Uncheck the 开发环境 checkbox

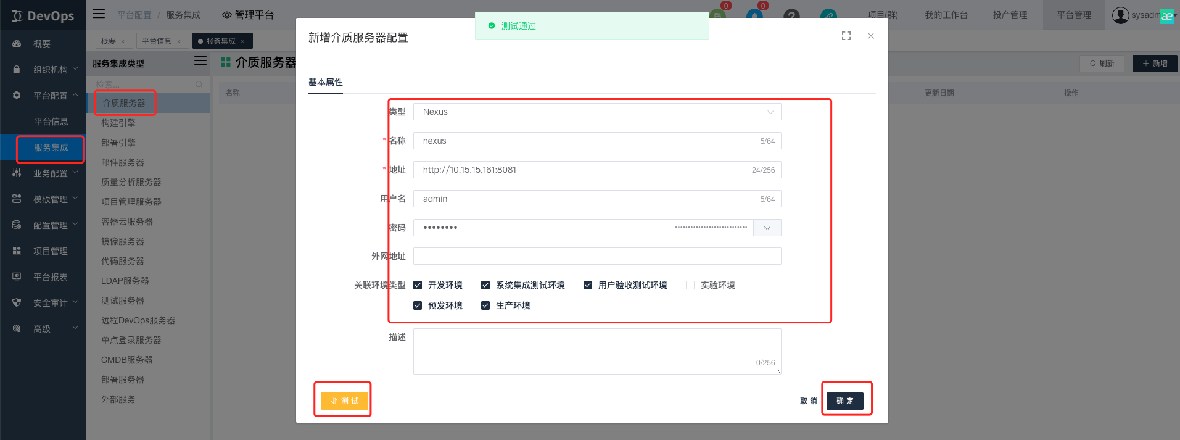tap(418, 285)
